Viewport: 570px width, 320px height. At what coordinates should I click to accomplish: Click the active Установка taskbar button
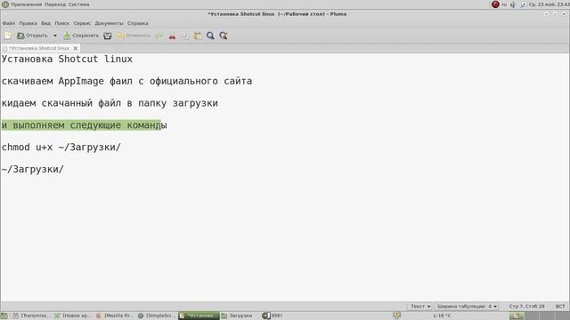coord(199,316)
